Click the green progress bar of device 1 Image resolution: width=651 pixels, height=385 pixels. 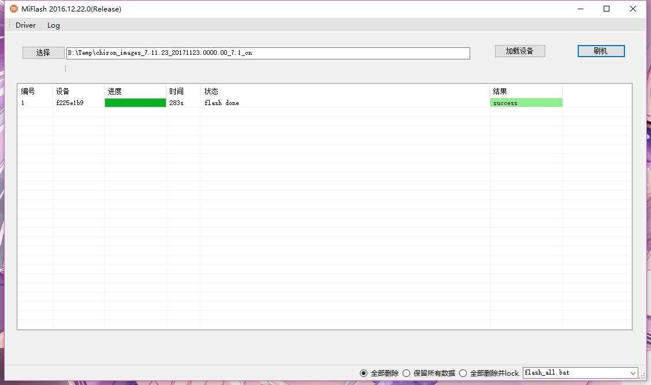click(x=135, y=103)
